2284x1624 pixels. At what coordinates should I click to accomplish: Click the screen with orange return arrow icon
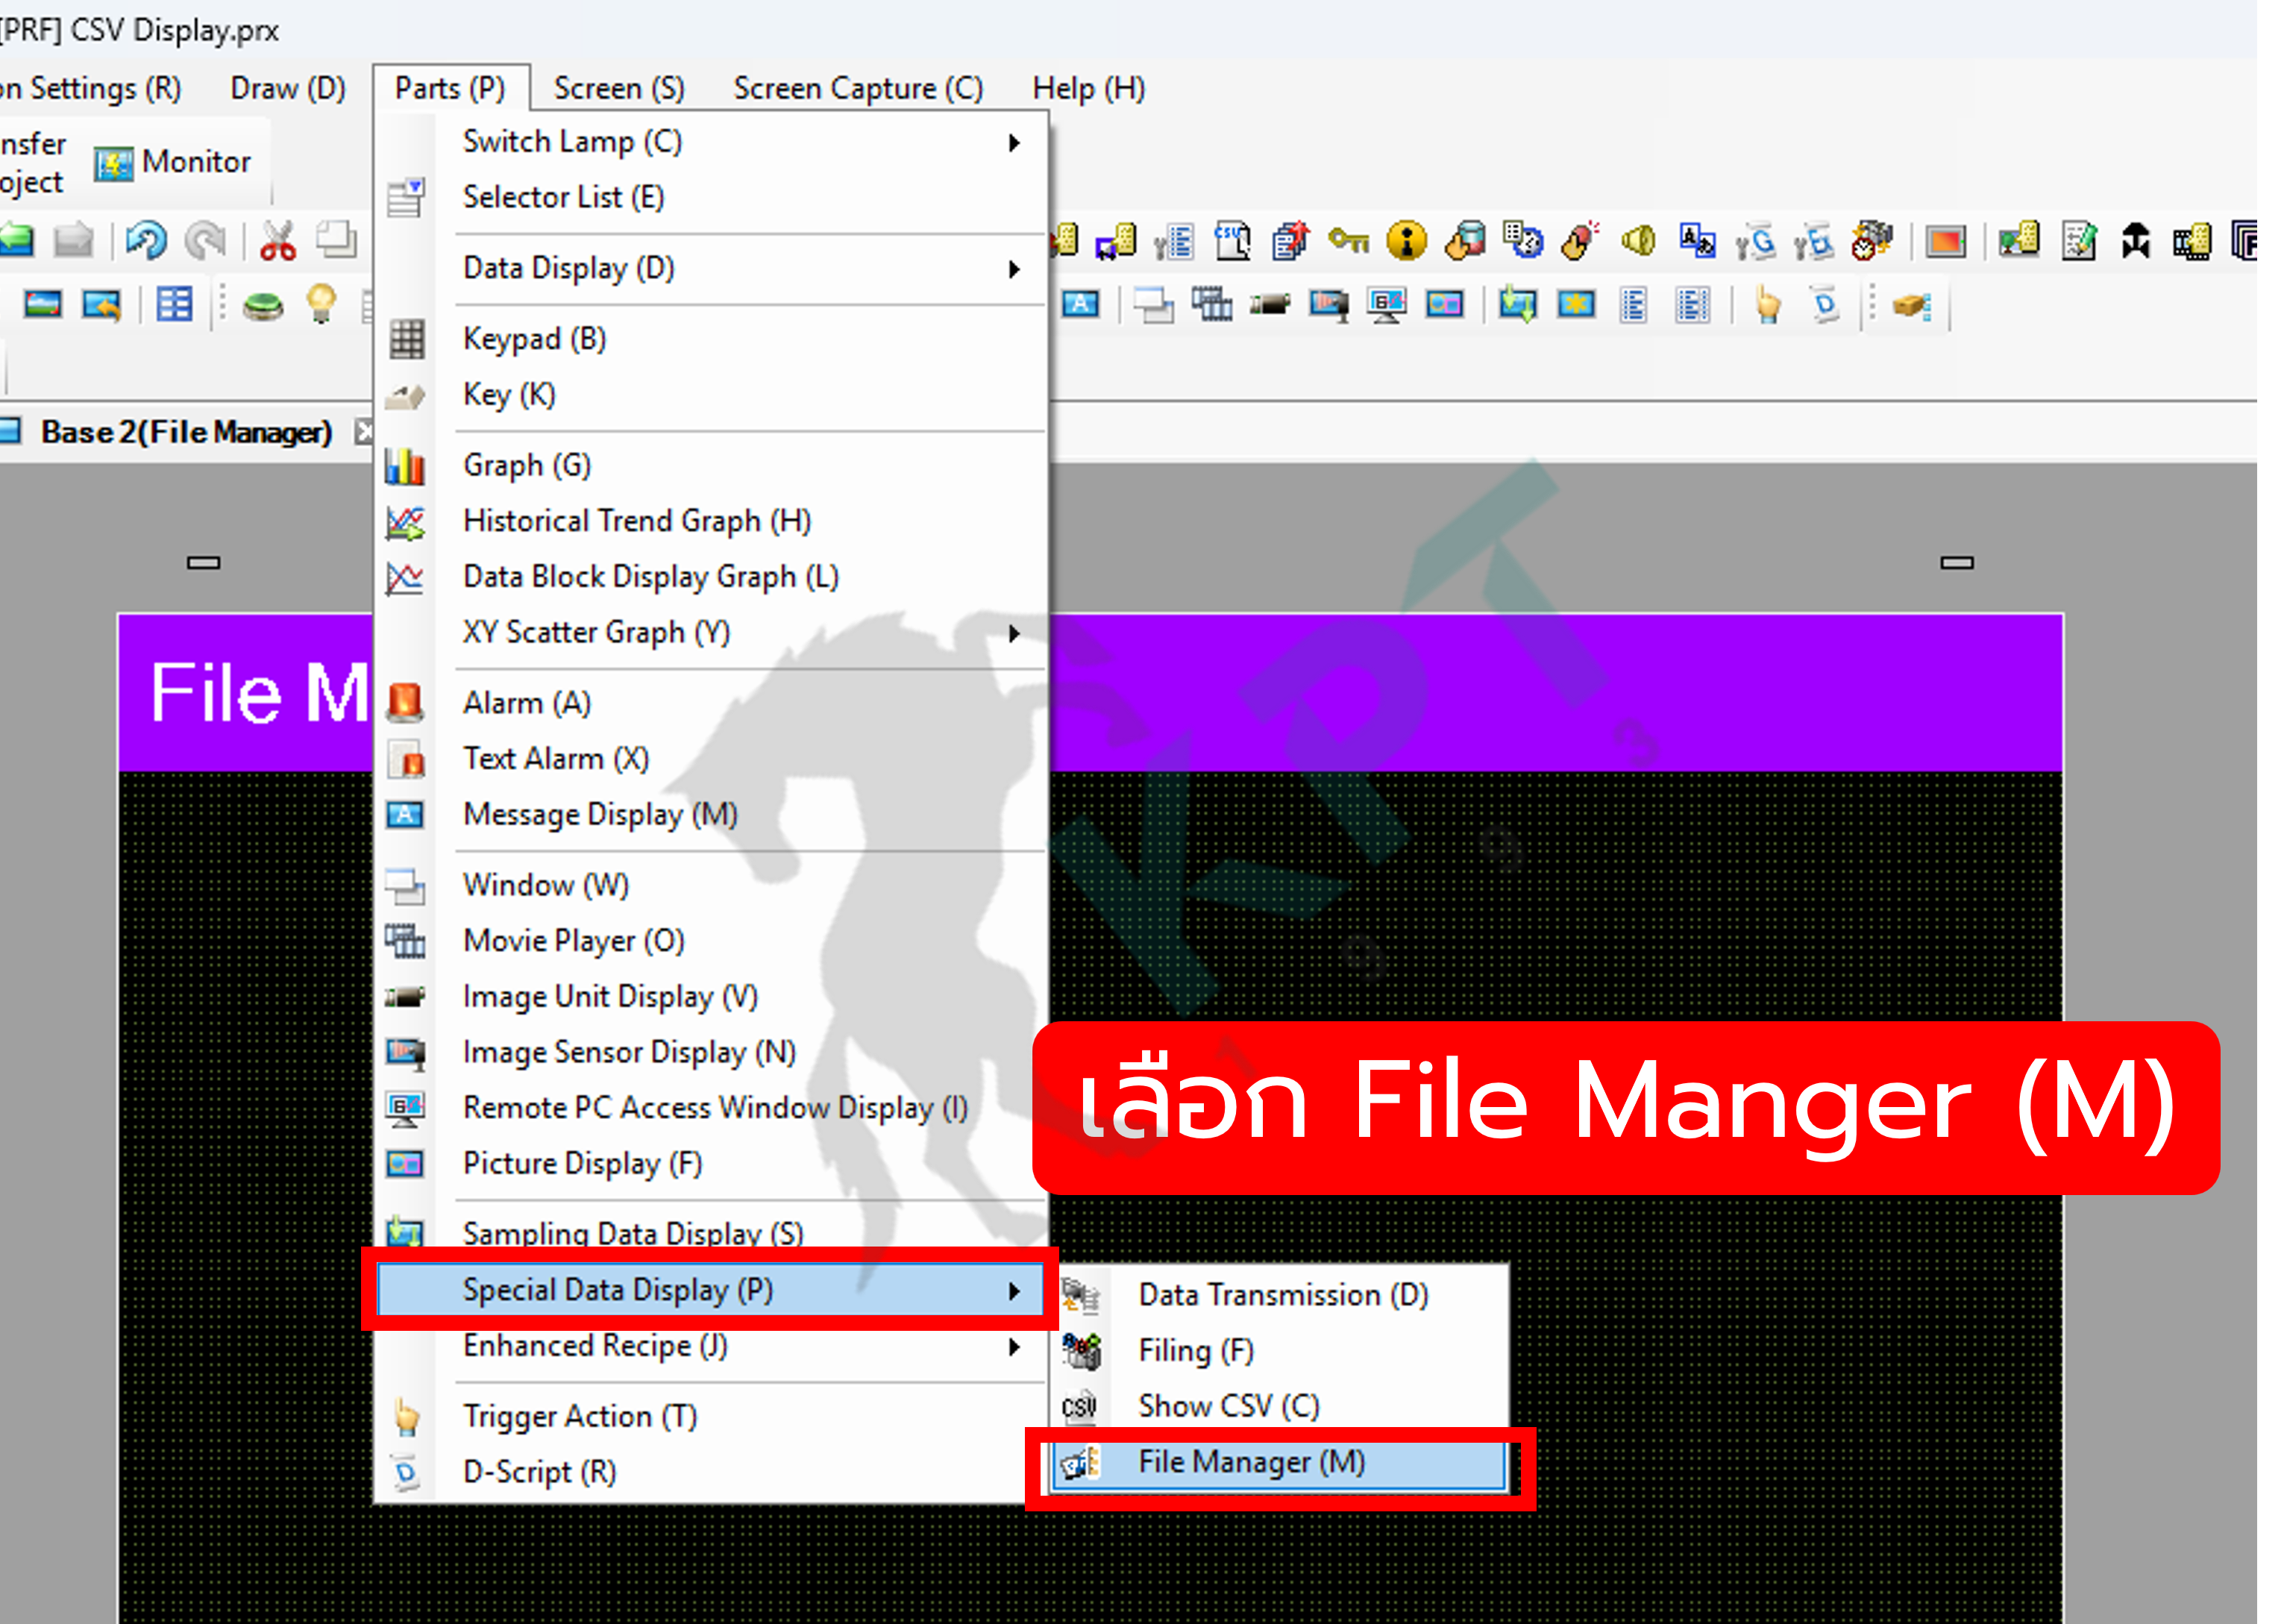click(x=101, y=304)
